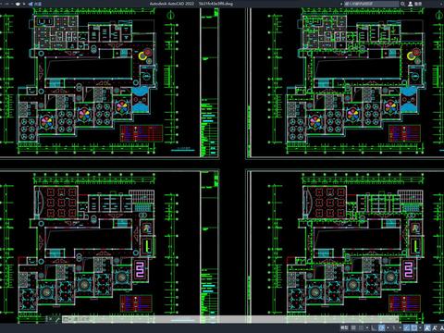Click the object snap tracking icon
This screenshot has height=333, width=444.
407,327
